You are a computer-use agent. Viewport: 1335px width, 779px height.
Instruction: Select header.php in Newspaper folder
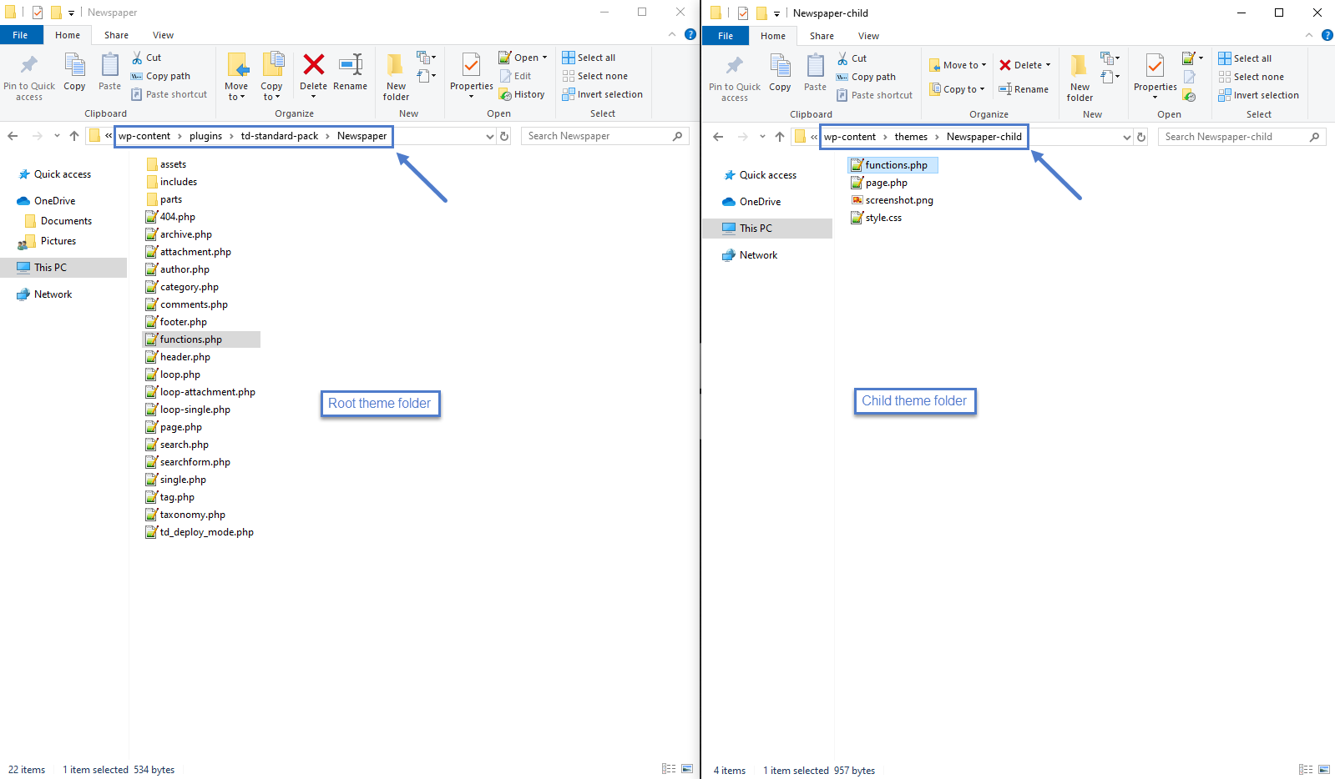click(x=178, y=357)
